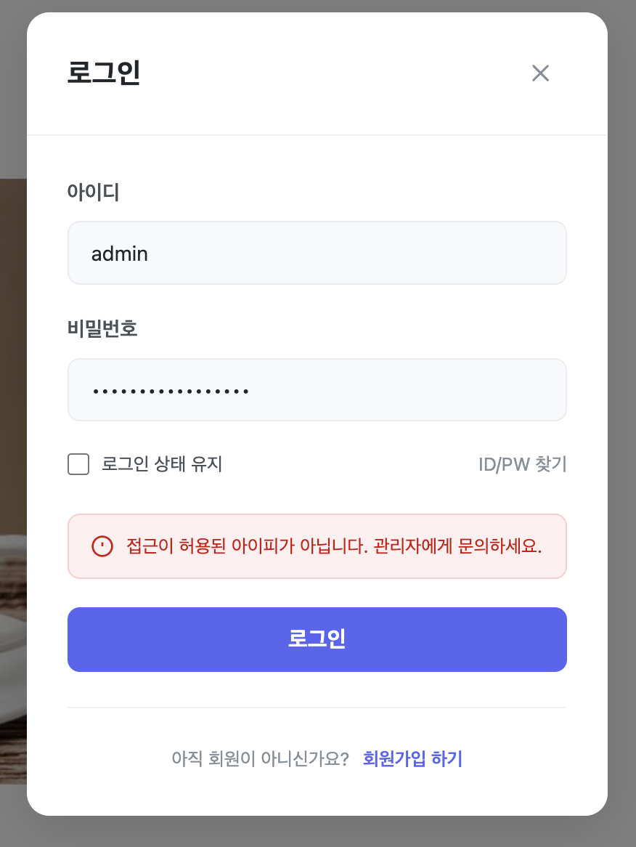Focus the 아이디 input field
The image size is (636, 847).
(x=317, y=254)
